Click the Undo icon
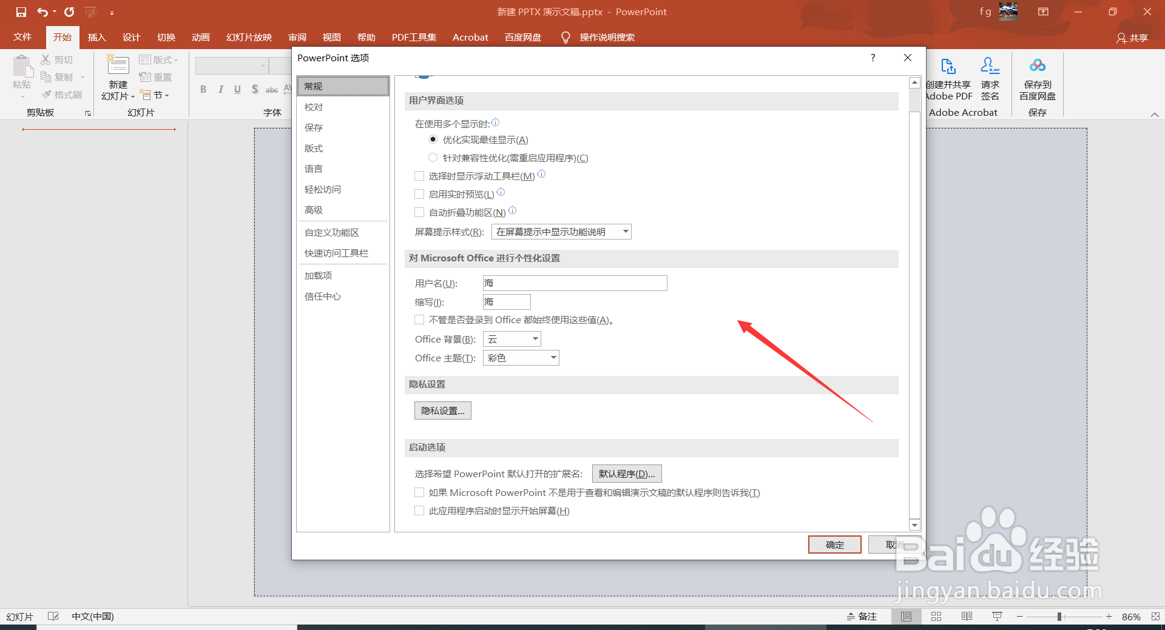 41,11
